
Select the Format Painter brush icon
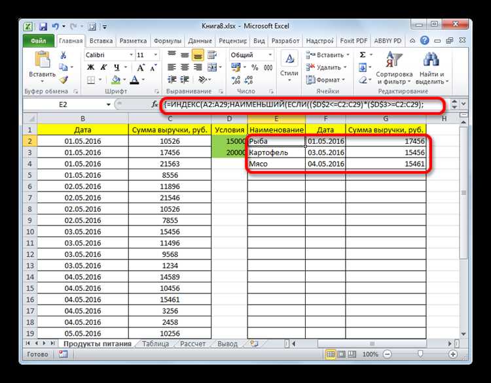coord(64,80)
